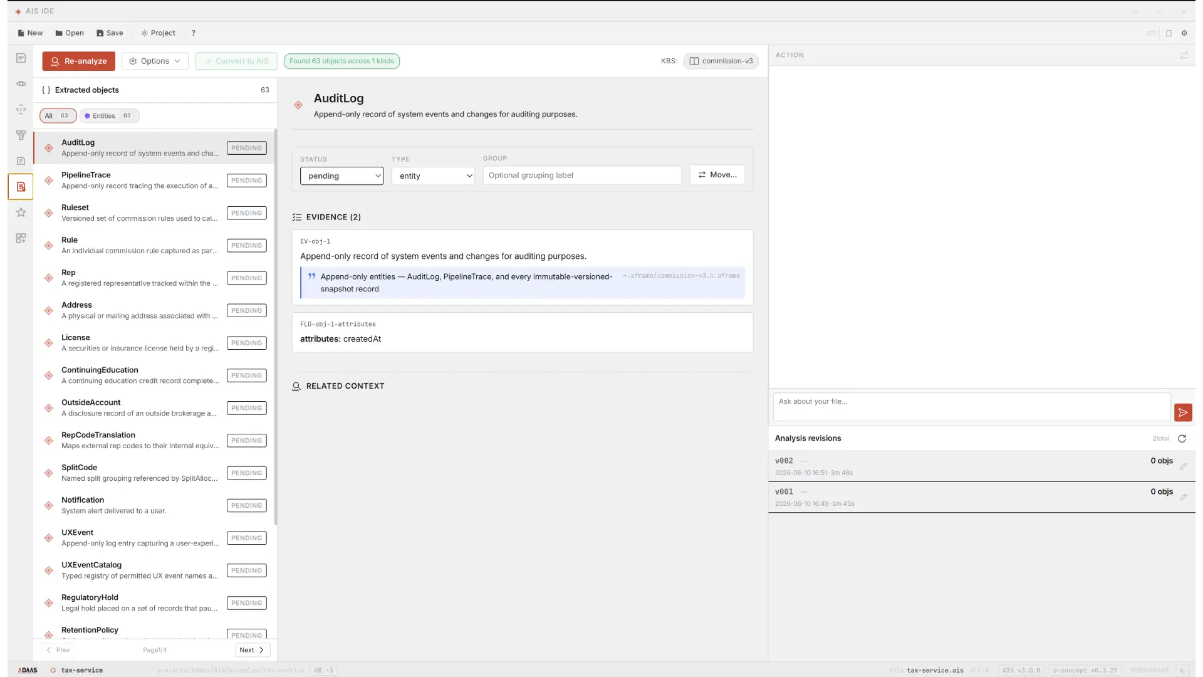Expand the Options dropdown menu
Viewport: 1203px width, 677px height.
155,61
